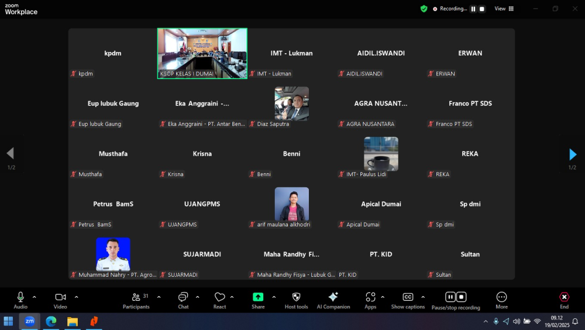Toggle Show captions CC button
The image size is (585, 330).
click(x=408, y=301)
